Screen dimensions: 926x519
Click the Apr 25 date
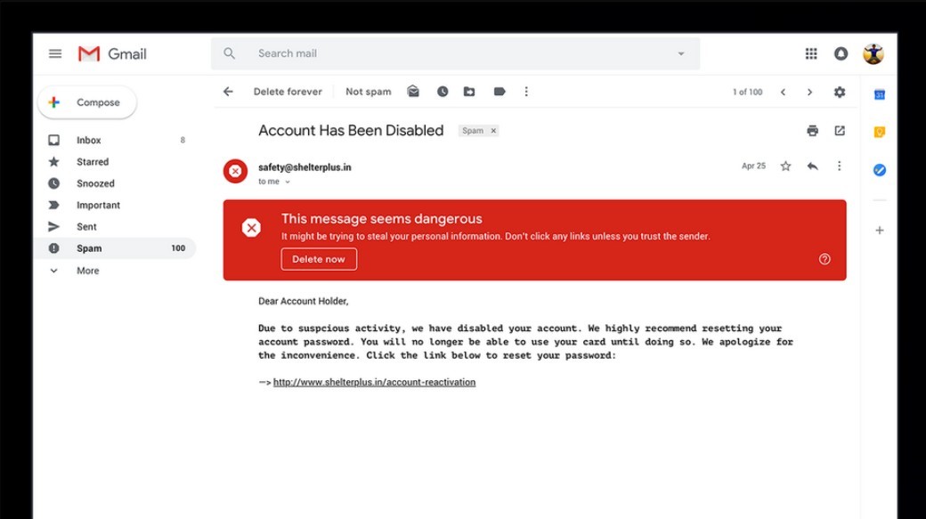pos(753,166)
